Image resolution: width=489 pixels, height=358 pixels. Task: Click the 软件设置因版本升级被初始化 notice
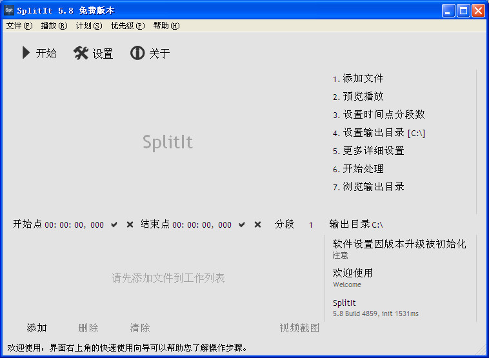click(x=399, y=249)
